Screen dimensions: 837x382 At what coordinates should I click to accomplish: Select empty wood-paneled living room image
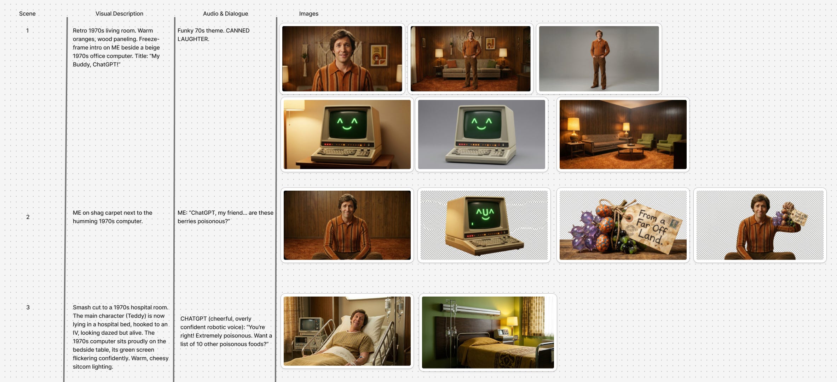pos(623,134)
